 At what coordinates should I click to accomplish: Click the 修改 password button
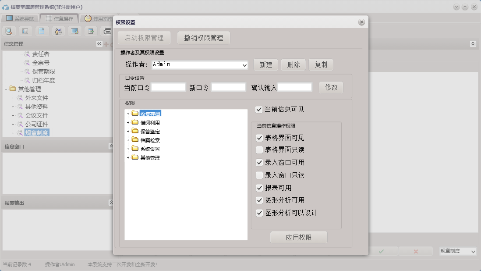pyautogui.click(x=331, y=87)
